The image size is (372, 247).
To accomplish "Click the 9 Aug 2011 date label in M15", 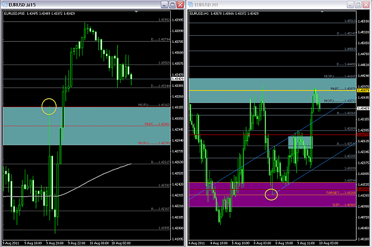I will pyautogui.click(x=11, y=243).
